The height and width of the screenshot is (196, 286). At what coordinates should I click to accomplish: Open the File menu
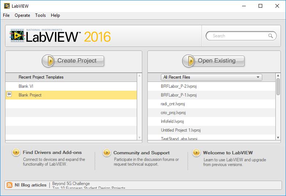coord(6,15)
